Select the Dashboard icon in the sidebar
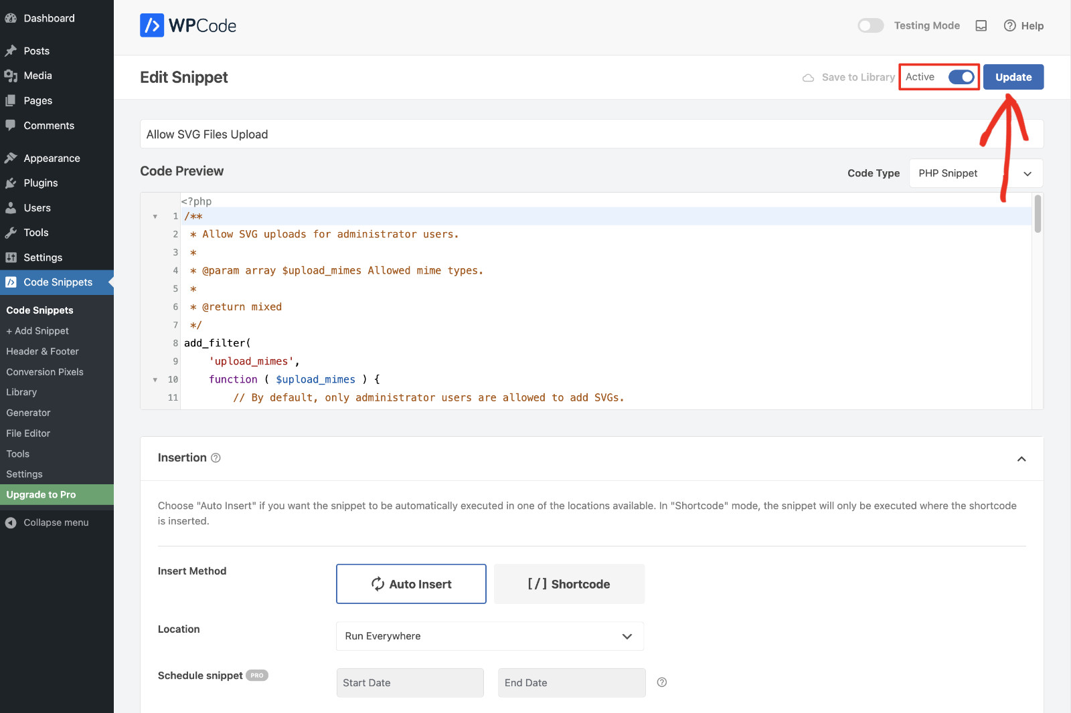 (11, 17)
